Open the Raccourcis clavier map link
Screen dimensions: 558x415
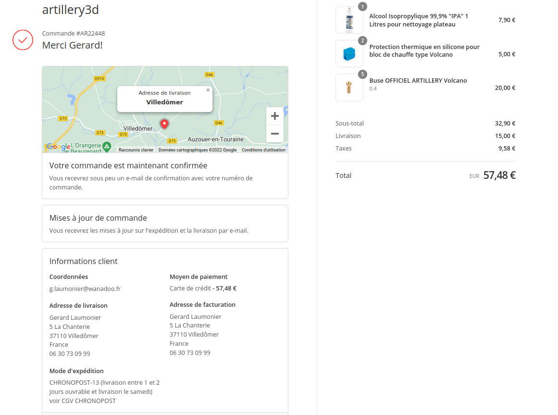pyautogui.click(x=136, y=150)
